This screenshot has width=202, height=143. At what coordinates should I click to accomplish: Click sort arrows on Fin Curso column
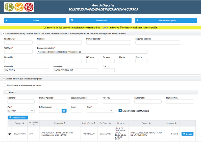110,123
